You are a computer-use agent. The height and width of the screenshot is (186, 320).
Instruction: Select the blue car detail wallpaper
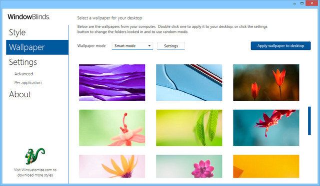click(x=189, y=82)
